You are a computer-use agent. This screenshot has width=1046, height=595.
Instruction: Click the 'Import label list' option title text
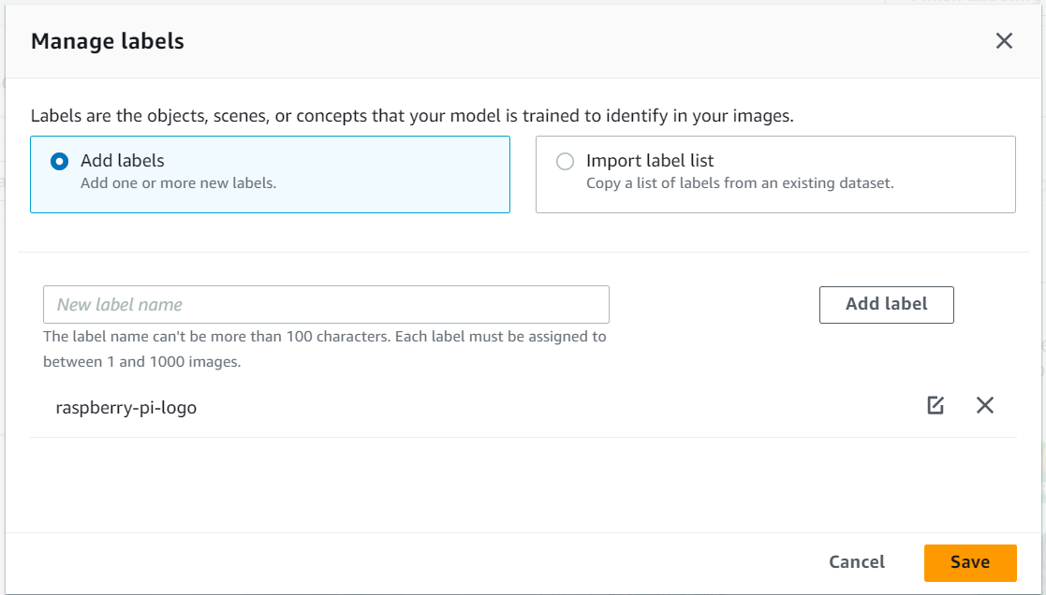[x=650, y=161]
